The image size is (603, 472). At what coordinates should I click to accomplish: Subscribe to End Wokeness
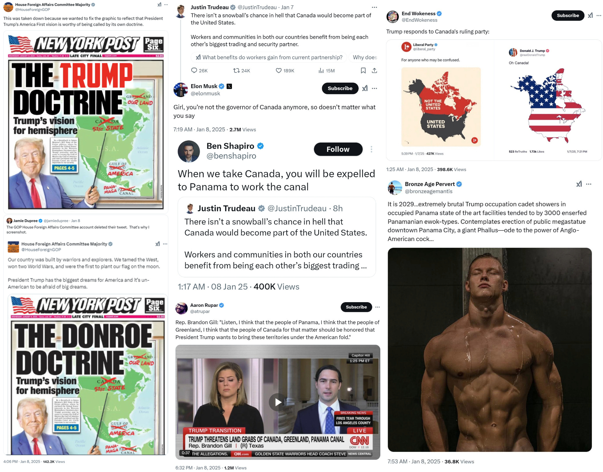pos(568,16)
